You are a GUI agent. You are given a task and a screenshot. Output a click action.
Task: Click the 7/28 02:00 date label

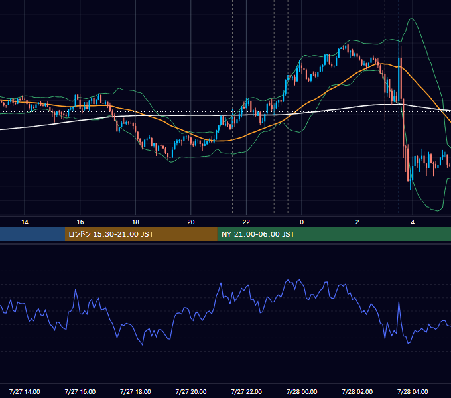coord(357,391)
